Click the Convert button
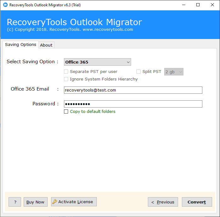Image resolution: width=220 pixels, height=217 pixels. click(x=197, y=202)
